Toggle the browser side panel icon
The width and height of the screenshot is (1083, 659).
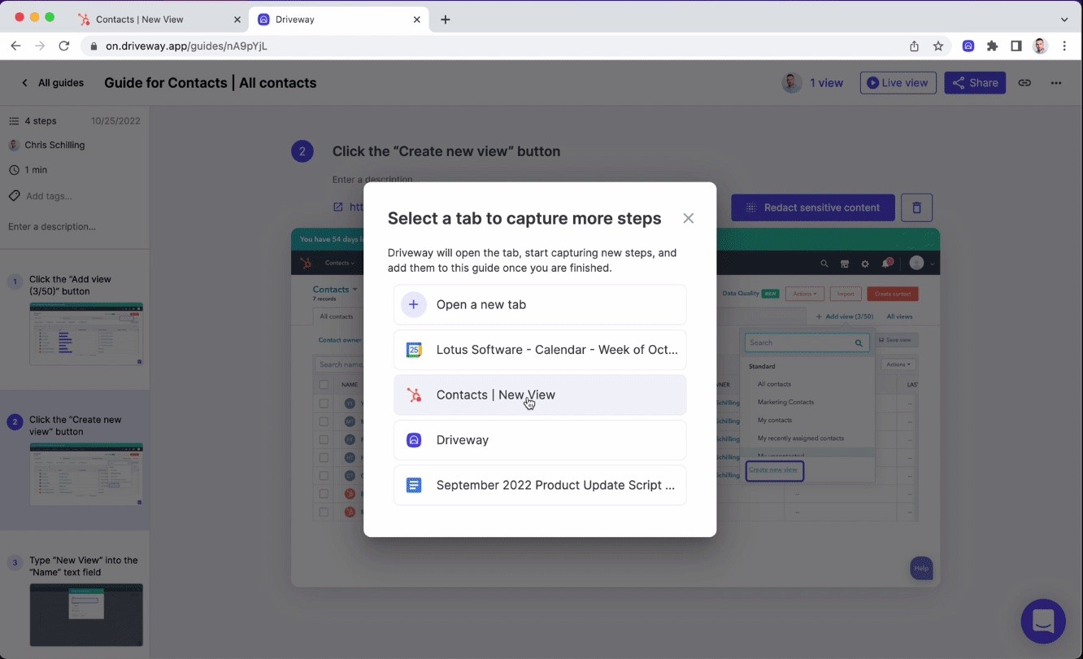coord(1016,46)
